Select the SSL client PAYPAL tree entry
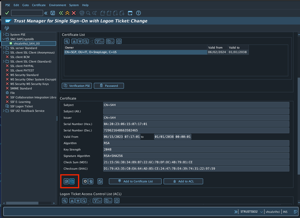The height and width of the screenshot is (218, 300). tap(22, 66)
